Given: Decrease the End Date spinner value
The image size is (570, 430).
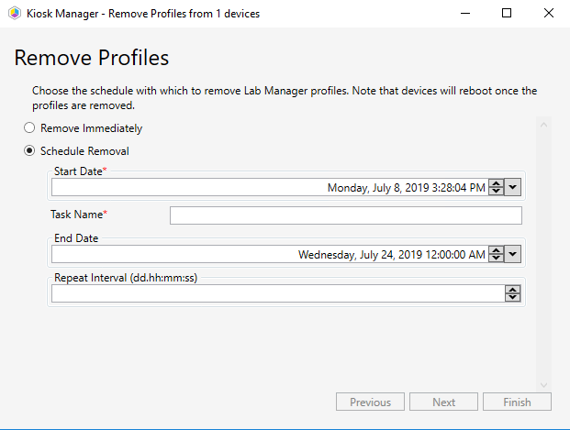Looking at the screenshot, I should [x=497, y=259].
